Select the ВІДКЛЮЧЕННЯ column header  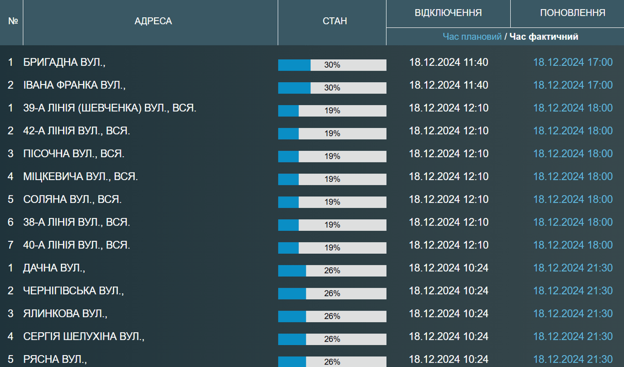448,13
